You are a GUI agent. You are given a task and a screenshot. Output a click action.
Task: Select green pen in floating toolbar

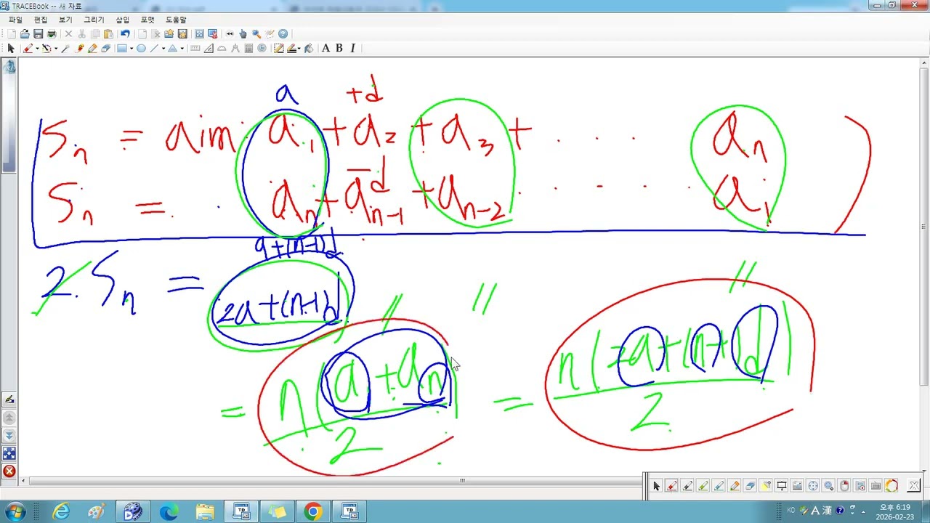(x=703, y=486)
